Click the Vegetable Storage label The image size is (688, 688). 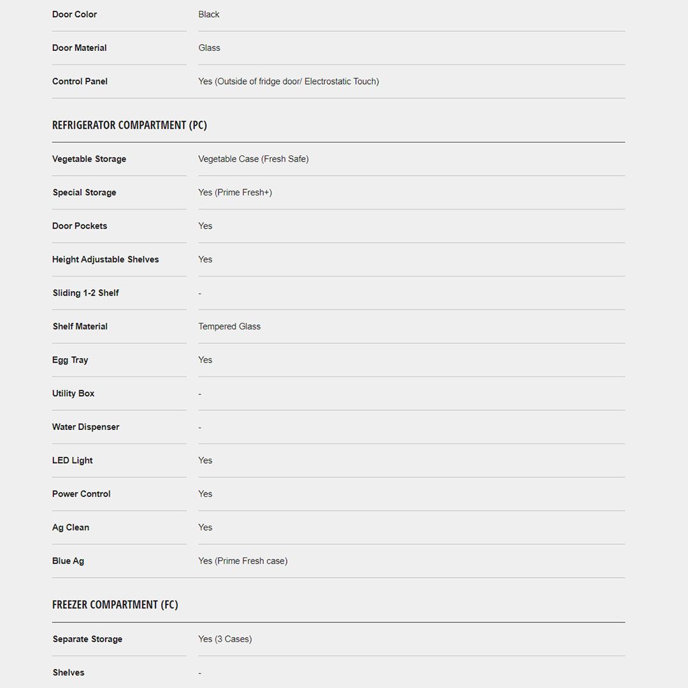89,159
